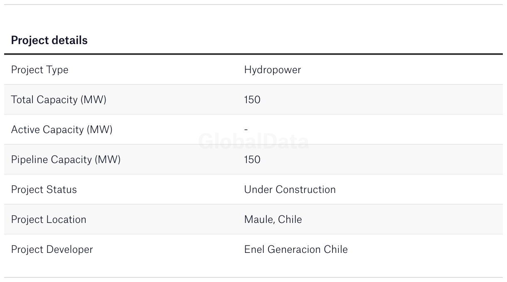507x282 pixels.
Task: Click the Hydropower value
Action: (x=272, y=70)
